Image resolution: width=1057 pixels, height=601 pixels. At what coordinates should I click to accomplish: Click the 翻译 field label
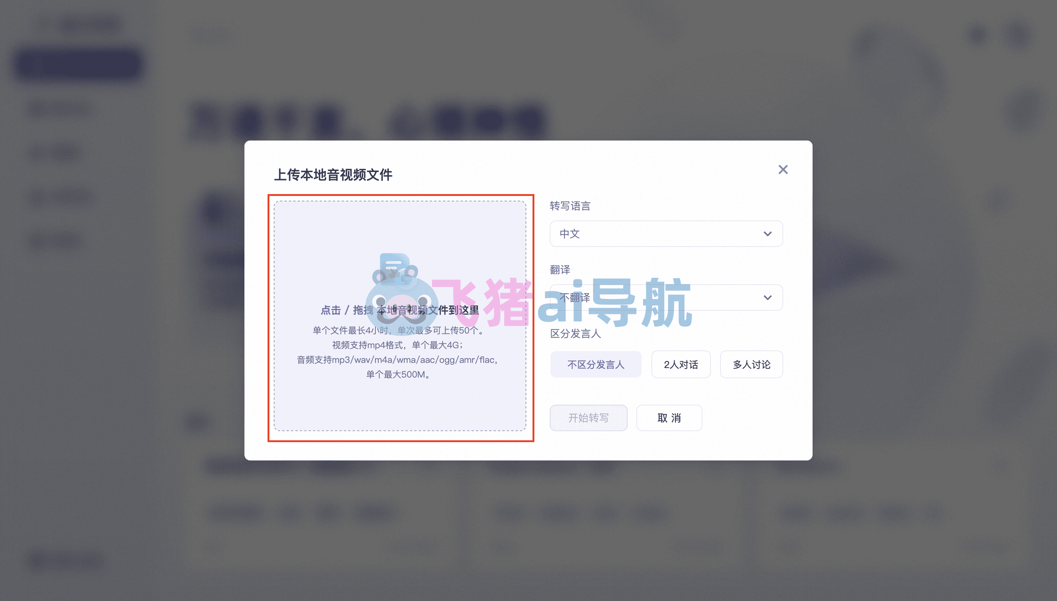[560, 270]
